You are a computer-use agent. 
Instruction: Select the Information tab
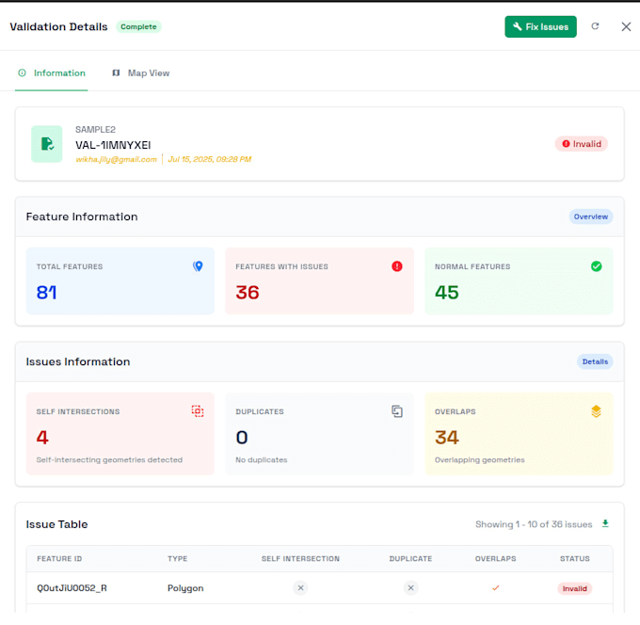[x=52, y=73]
